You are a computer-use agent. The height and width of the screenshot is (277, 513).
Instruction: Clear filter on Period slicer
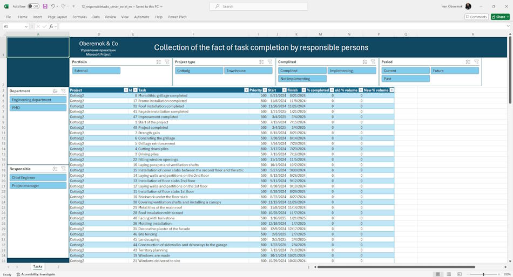tap(476, 62)
